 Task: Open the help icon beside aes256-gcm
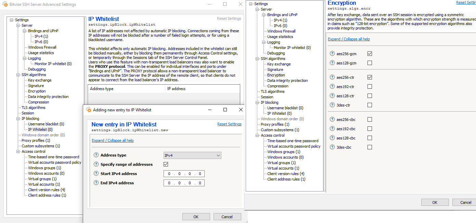332,54
